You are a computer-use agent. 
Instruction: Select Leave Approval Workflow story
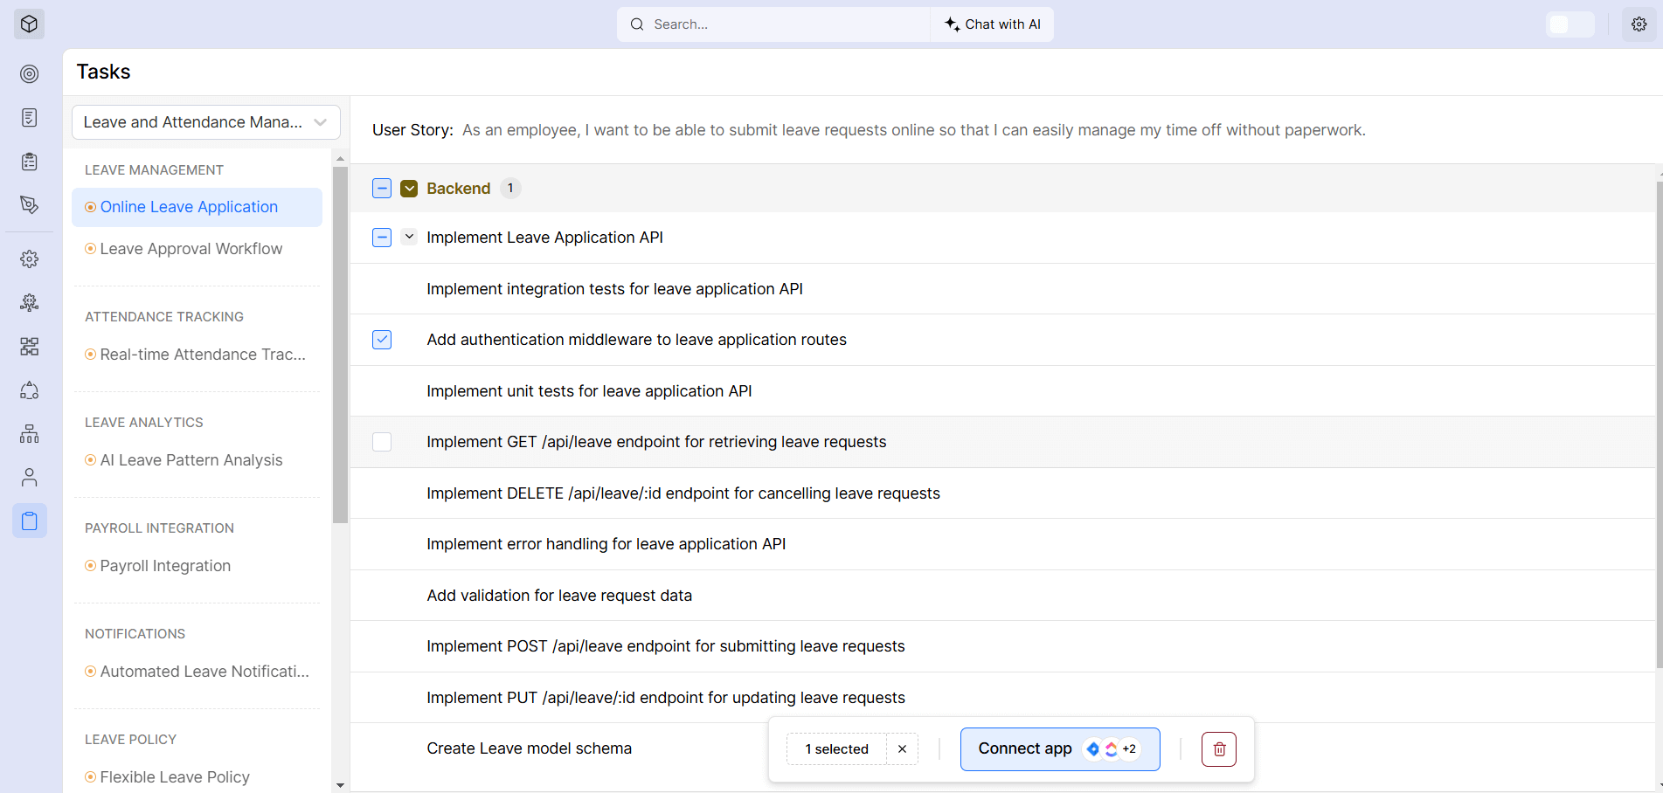point(197,249)
